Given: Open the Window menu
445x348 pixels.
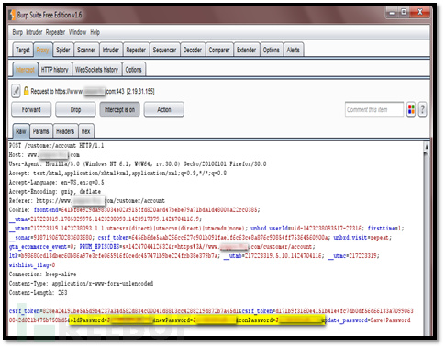Looking at the screenshot, I should 77,32.
